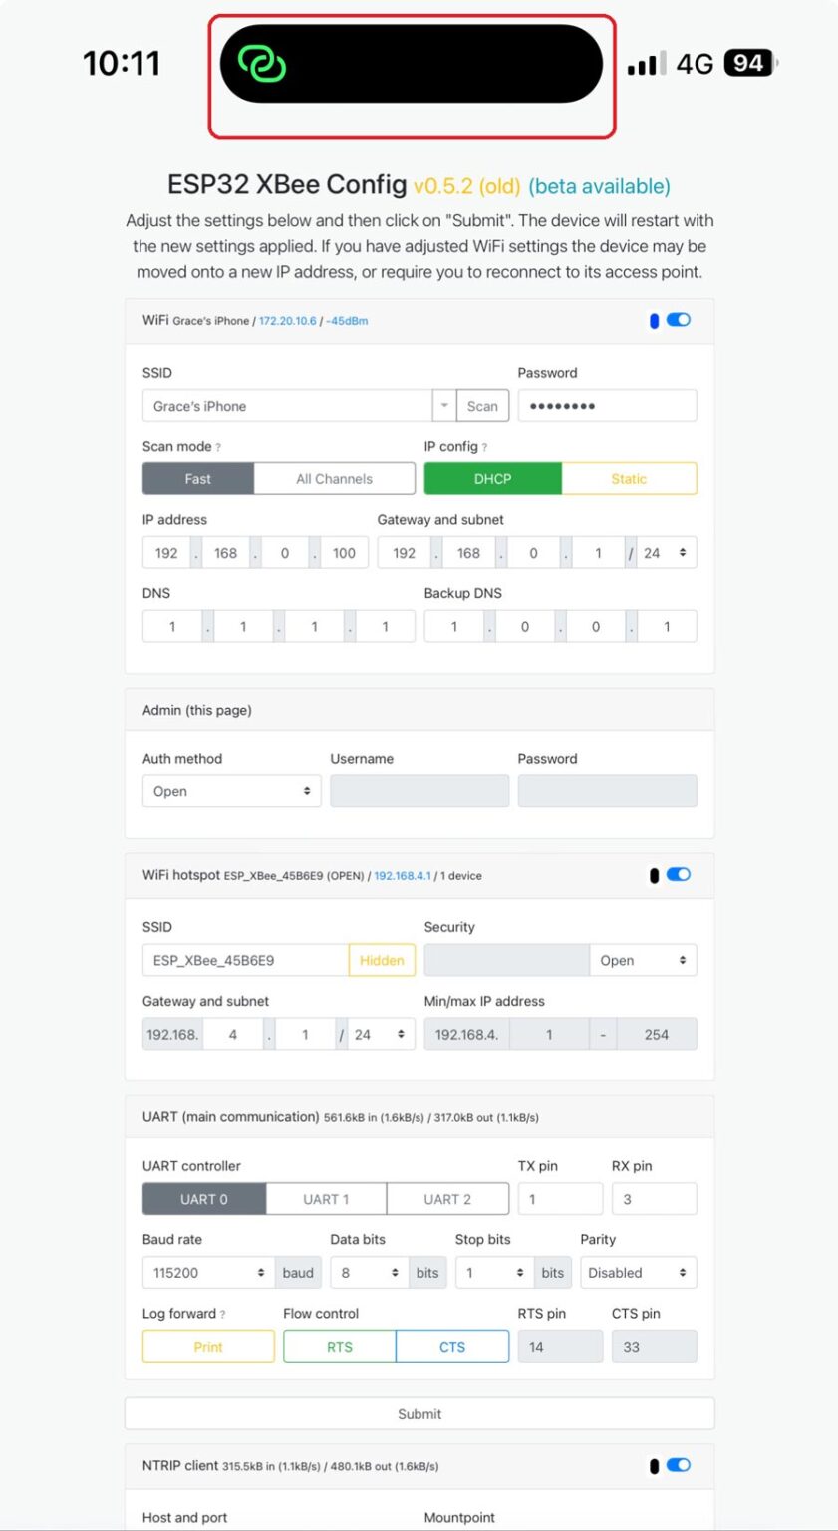Open the Auth method dropdown
The image size is (838, 1531).
[x=231, y=790]
